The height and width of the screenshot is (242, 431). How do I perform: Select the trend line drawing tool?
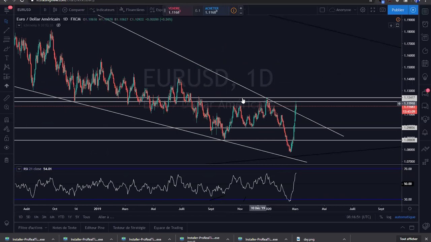tap(6, 31)
